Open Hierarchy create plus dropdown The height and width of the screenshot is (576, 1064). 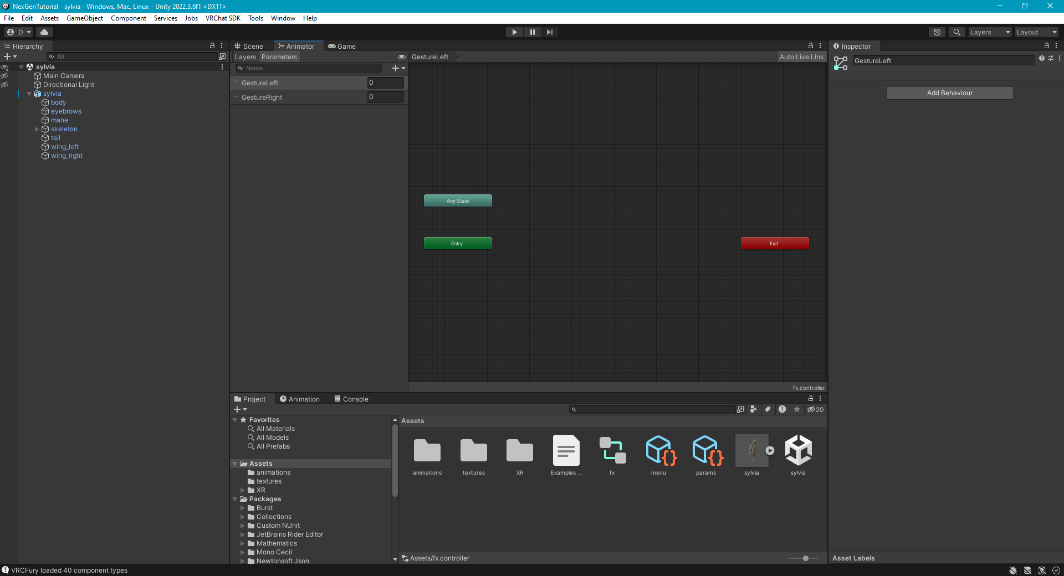[10, 56]
